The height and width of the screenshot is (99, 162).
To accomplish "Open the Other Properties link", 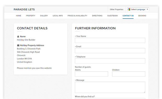I will (x=117, y=9).
